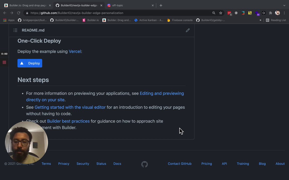
Task: Click the GitHub logo in the footer
Action: pos(144,164)
